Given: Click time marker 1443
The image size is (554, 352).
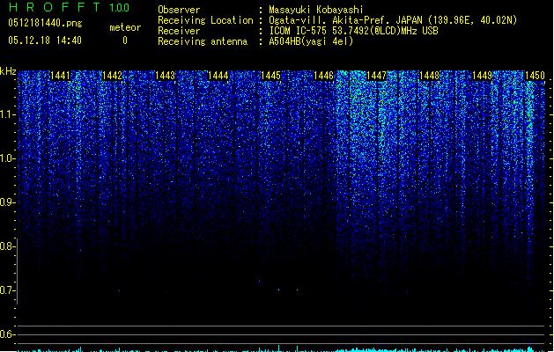Looking at the screenshot, I should tap(165, 76).
